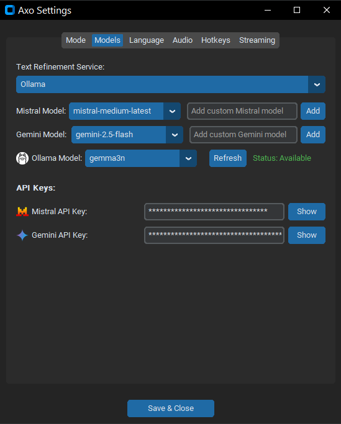The height and width of the screenshot is (424, 341).
Task: Show the Mistral API key
Action: (307, 212)
